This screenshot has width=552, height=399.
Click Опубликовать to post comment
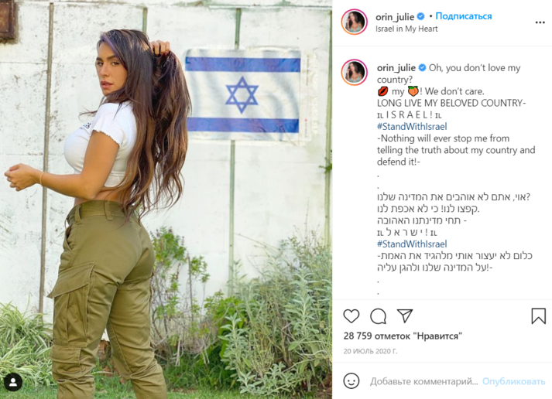tap(513, 381)
